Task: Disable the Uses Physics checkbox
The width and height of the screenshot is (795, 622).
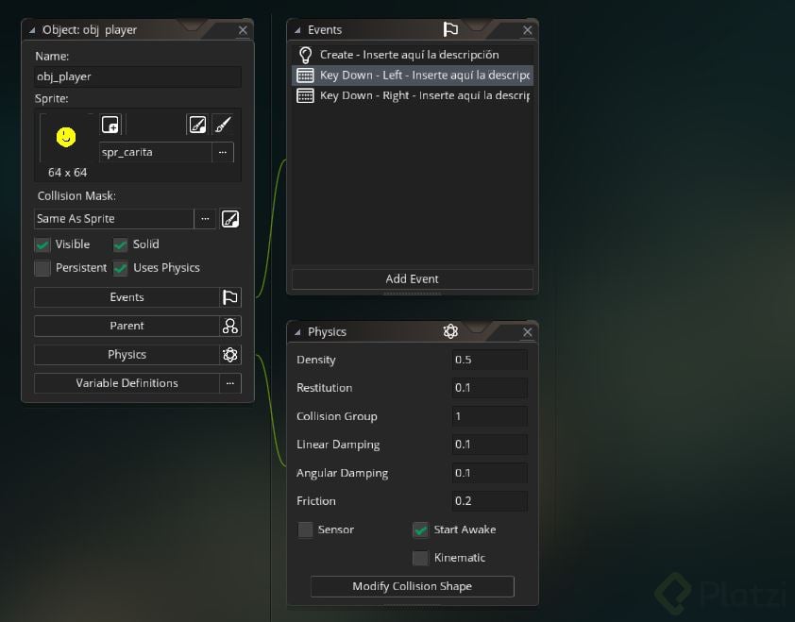Action: [120, 268]
